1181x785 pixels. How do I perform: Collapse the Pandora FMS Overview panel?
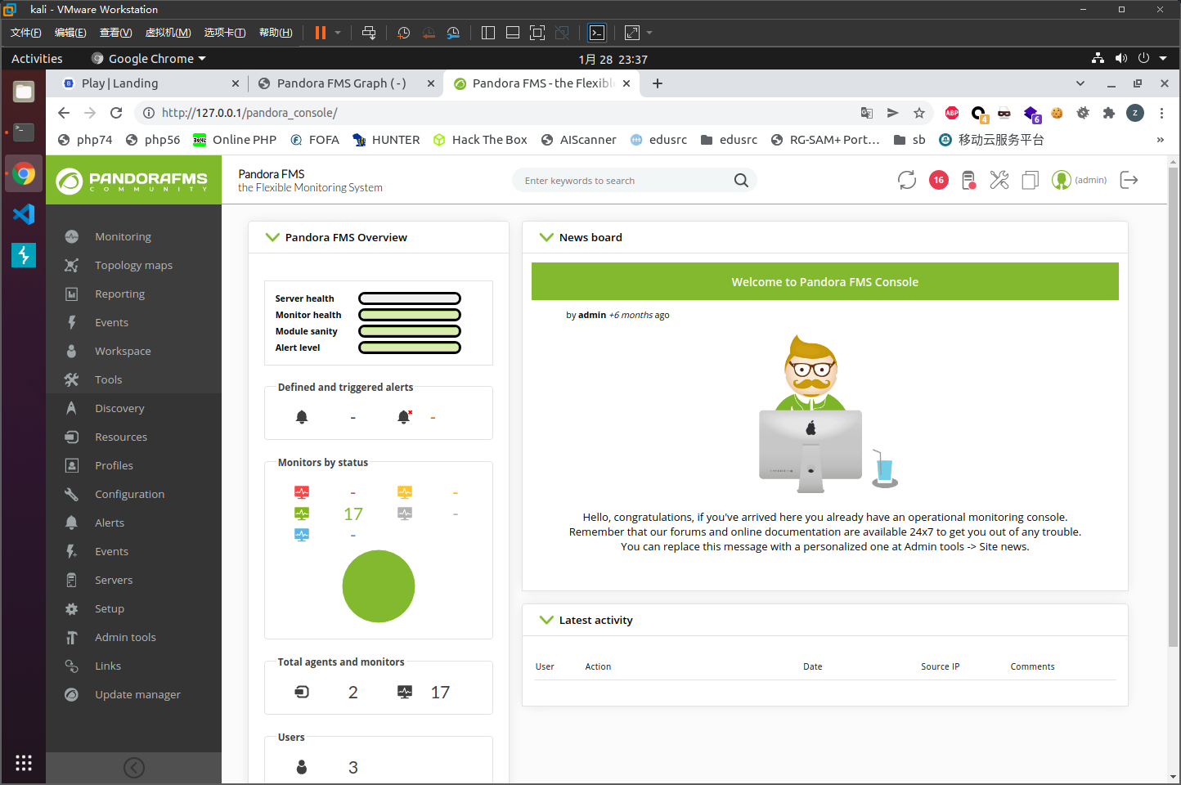coord(273,237)
